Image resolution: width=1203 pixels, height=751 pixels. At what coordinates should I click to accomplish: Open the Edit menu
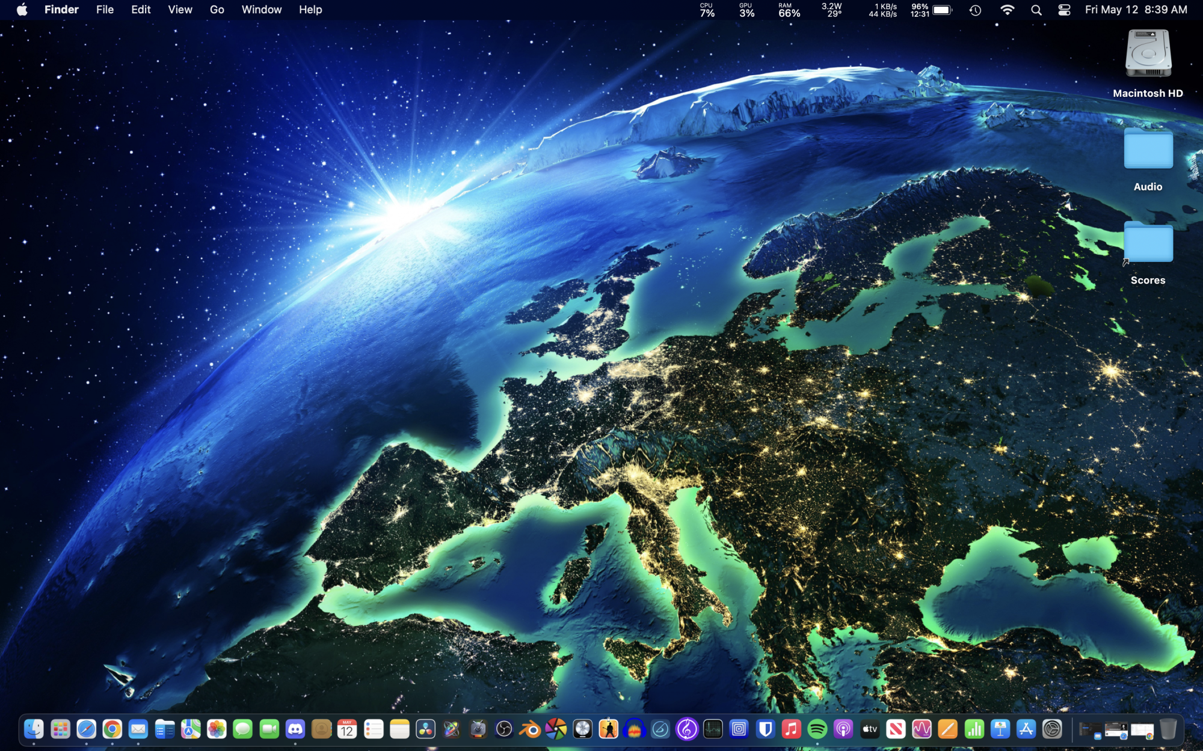point(141,10)
